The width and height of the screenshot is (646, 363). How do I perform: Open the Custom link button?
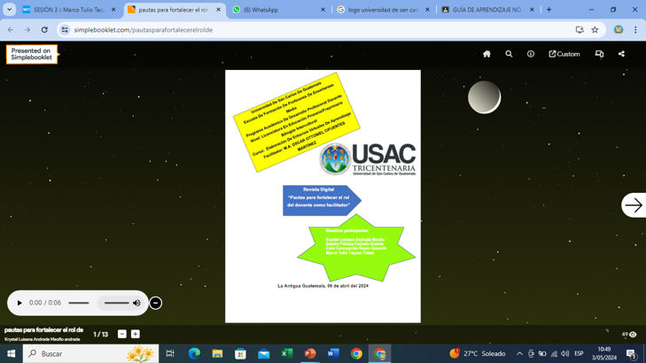[x=564, y=54]
